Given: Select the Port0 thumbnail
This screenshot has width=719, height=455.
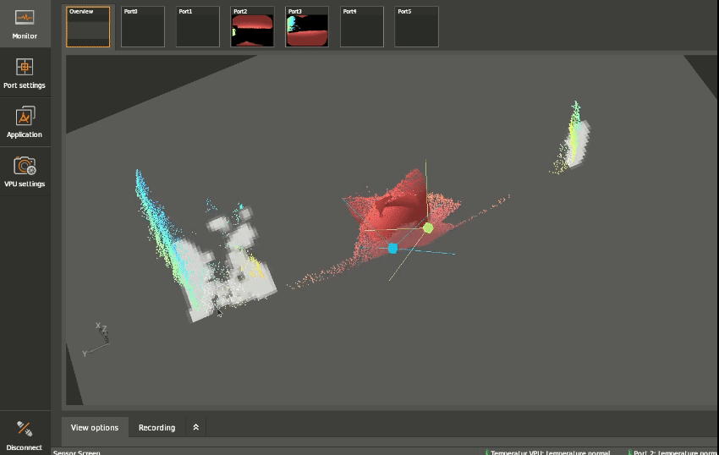Looking at the screenshot, I should 142,27.
